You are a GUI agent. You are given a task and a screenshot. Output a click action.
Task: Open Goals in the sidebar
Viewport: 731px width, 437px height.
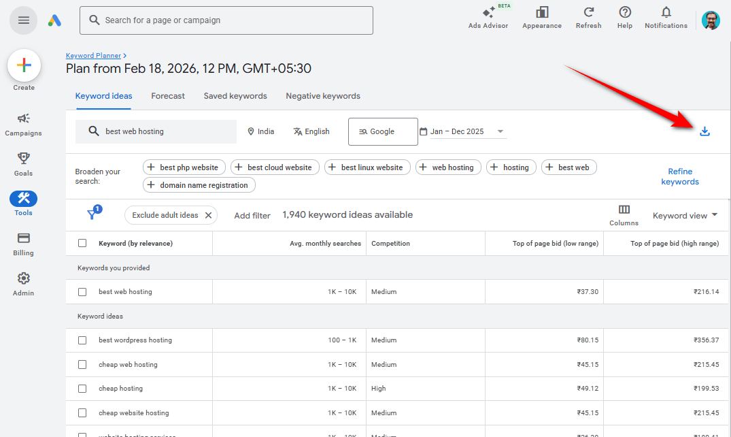23,165
